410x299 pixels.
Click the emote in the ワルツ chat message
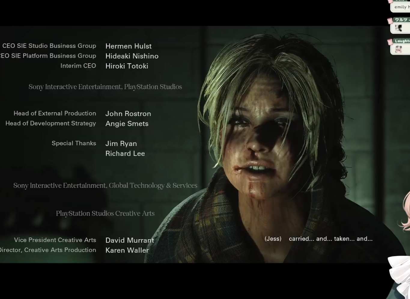tap(399, 28)
